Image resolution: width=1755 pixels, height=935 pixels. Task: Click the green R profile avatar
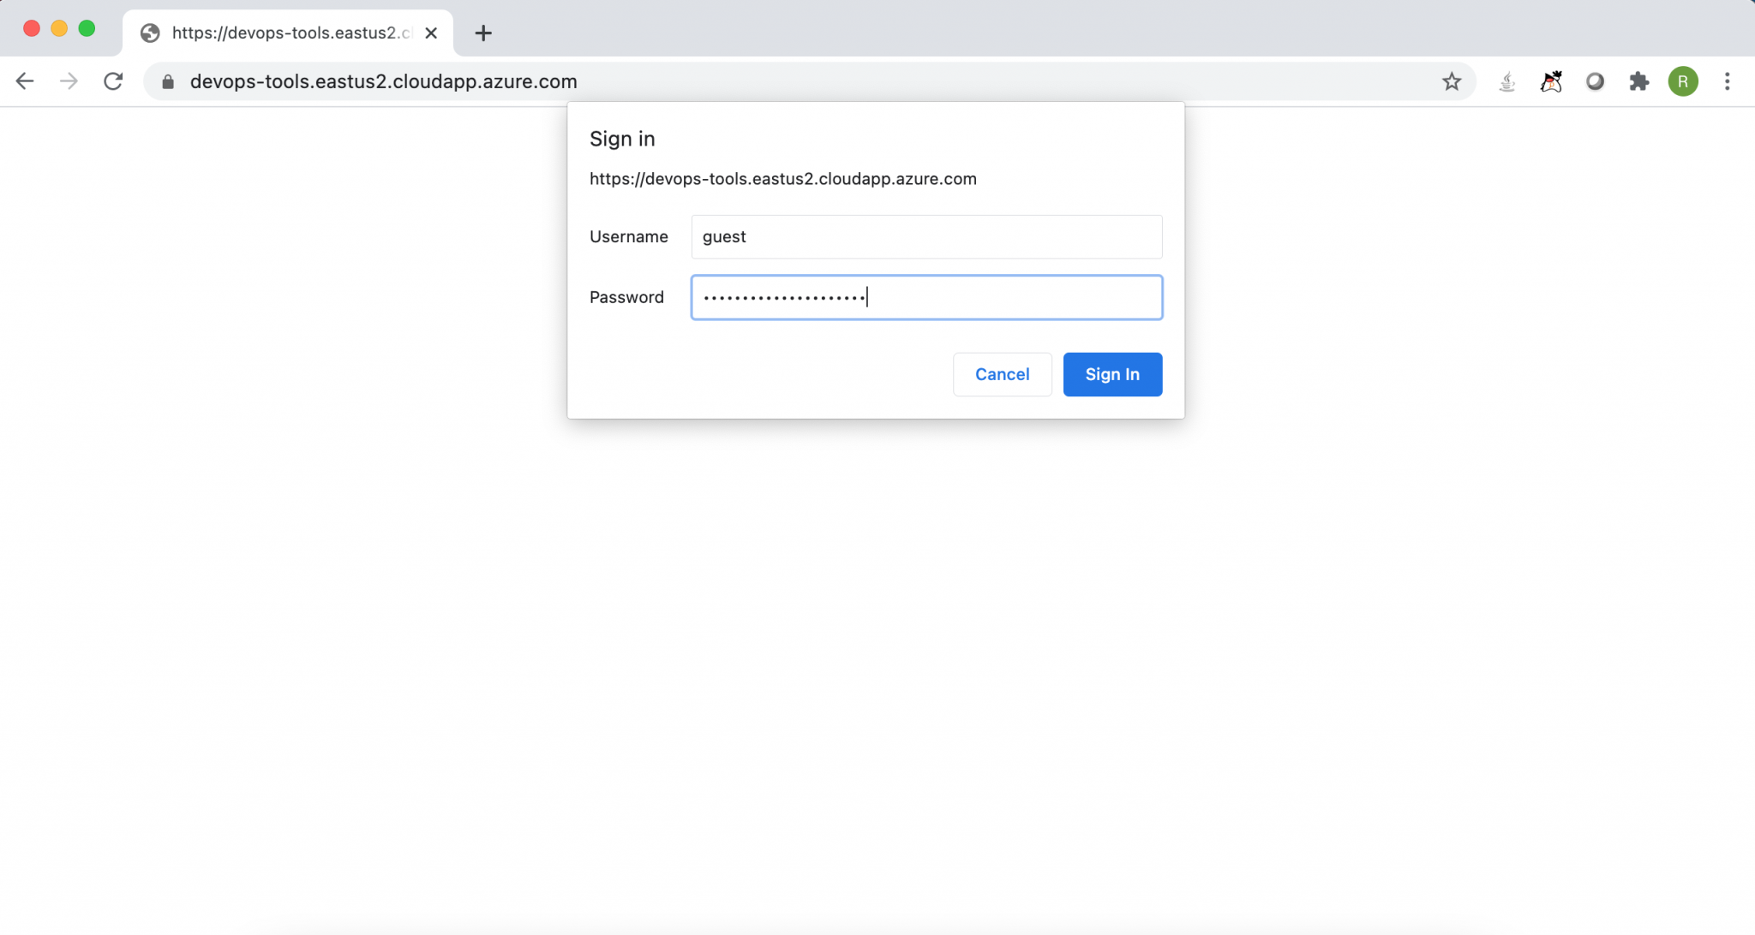[x=1683, y=81]
